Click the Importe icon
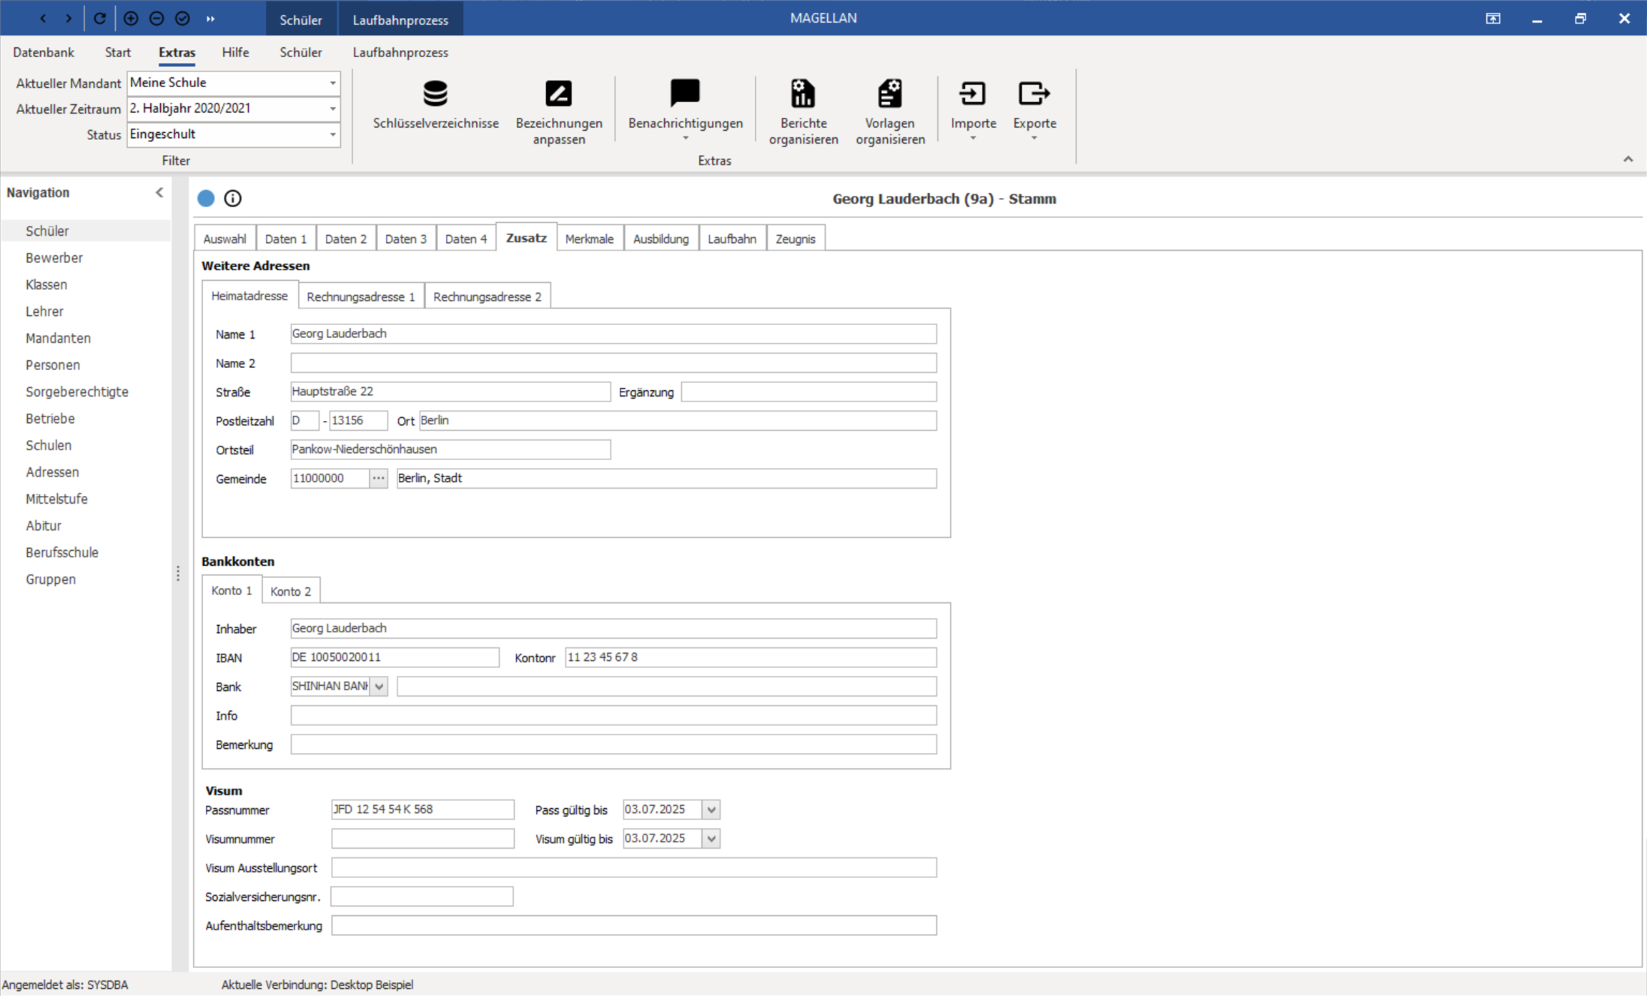Screen dimensions: 1647x996 tap(973, 94)
